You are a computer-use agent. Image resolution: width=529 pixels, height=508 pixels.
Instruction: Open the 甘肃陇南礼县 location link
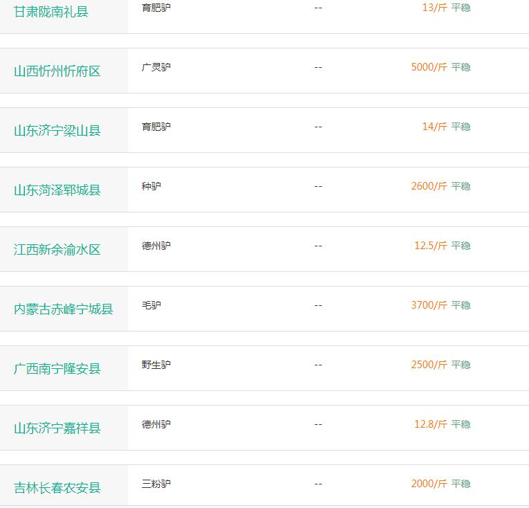pyautogui.click(x=51, y=12)
